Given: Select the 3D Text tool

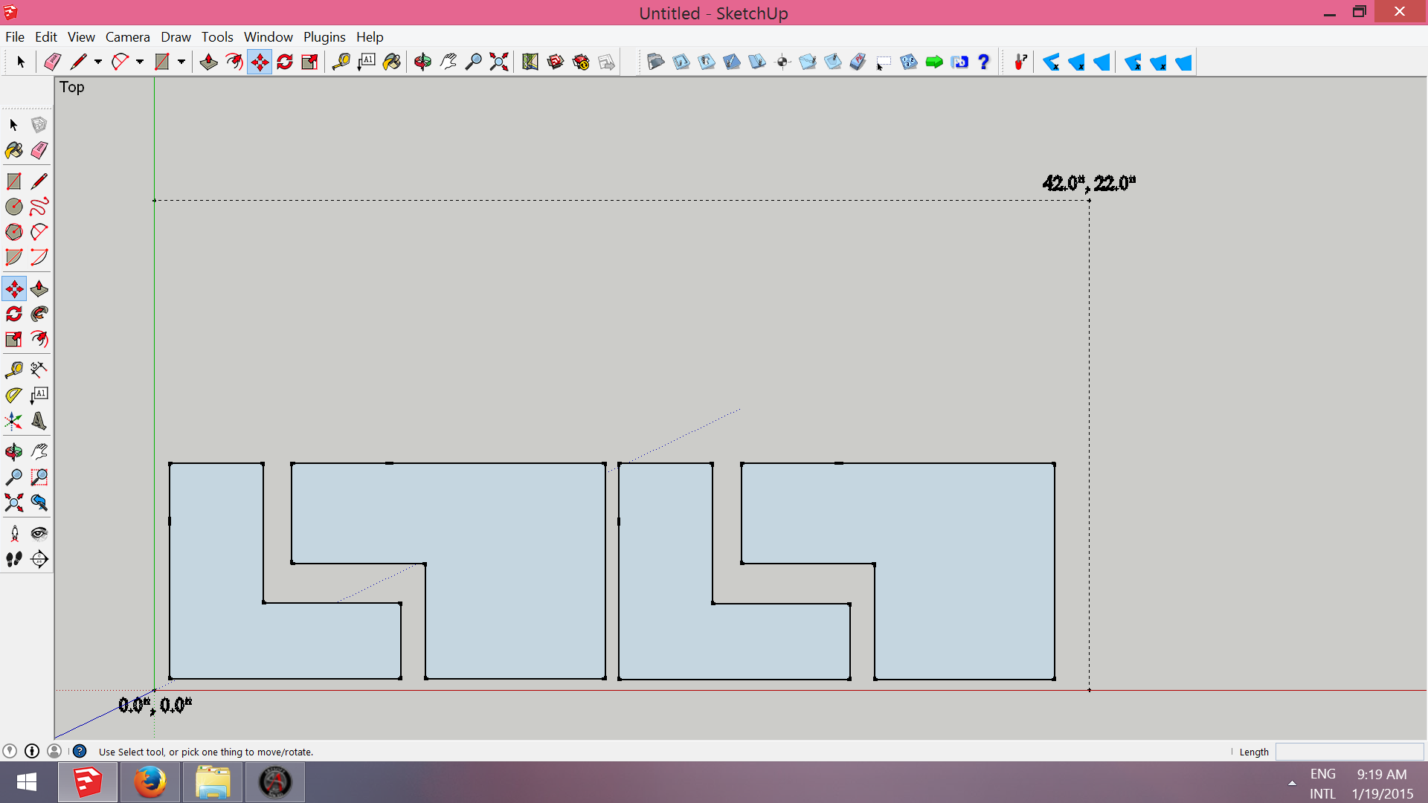Looking at the screenshot, I should (x=39, y=421).
